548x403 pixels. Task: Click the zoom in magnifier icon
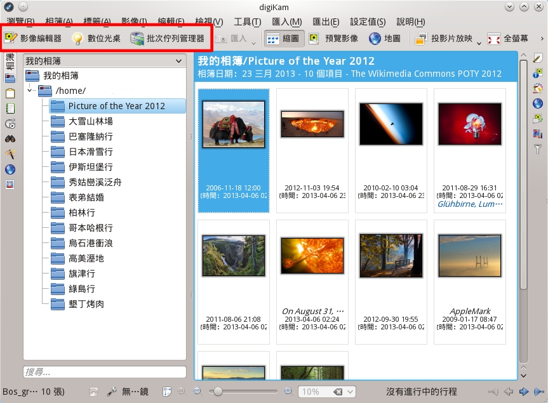pos(288,392)
